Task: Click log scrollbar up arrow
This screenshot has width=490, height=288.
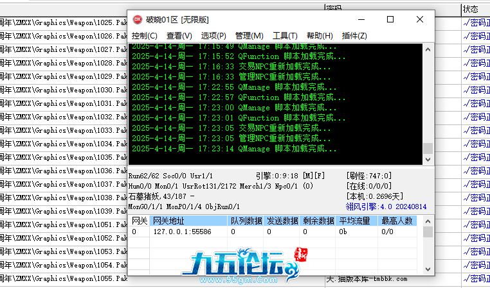Action: coord(428,49)
